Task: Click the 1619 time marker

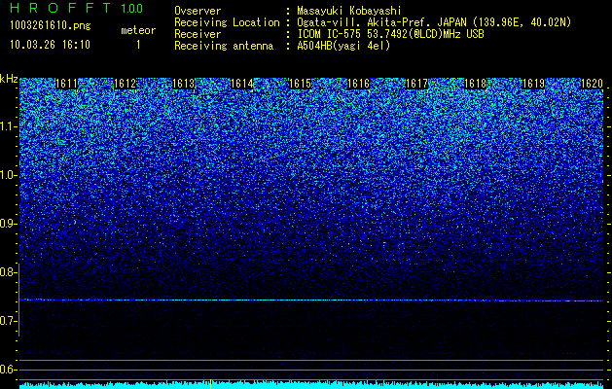Action: 533,84
